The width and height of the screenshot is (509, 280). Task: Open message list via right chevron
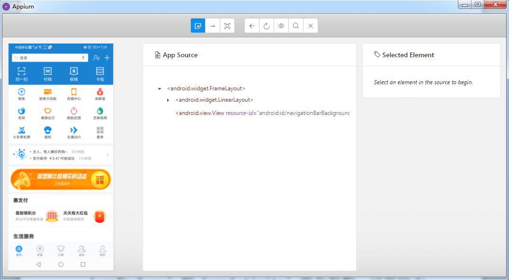click(x=107, y=155)
